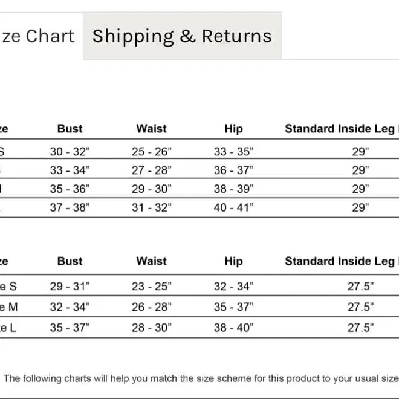Select petite S bust value 29 - 31"
This screenshot has width=399, height=399.
[70, 287]
